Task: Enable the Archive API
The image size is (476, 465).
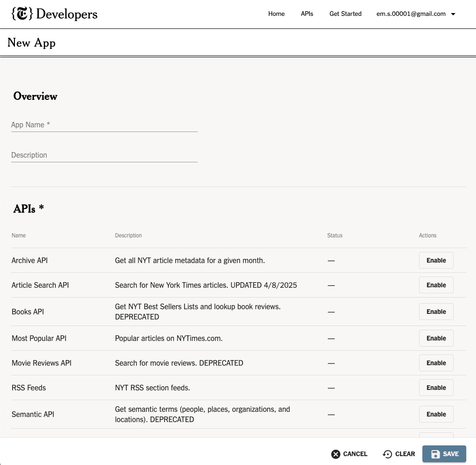Action: click(436, 260)
